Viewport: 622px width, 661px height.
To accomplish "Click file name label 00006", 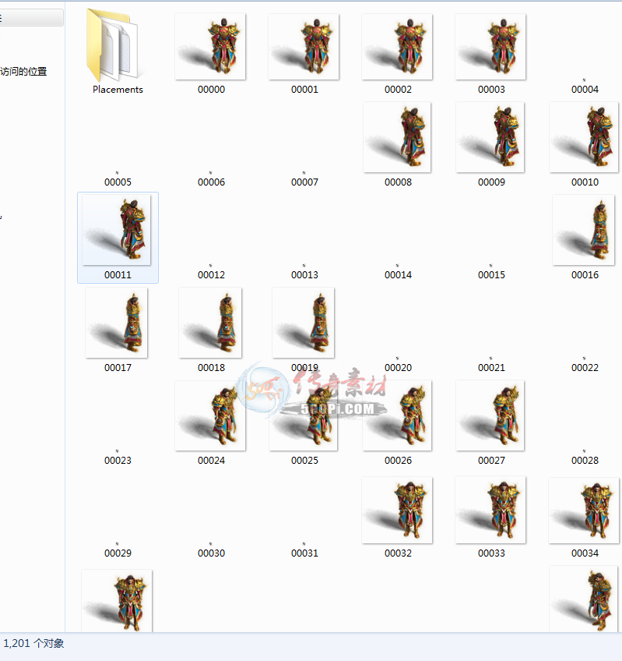I will (x=212, y=182).
